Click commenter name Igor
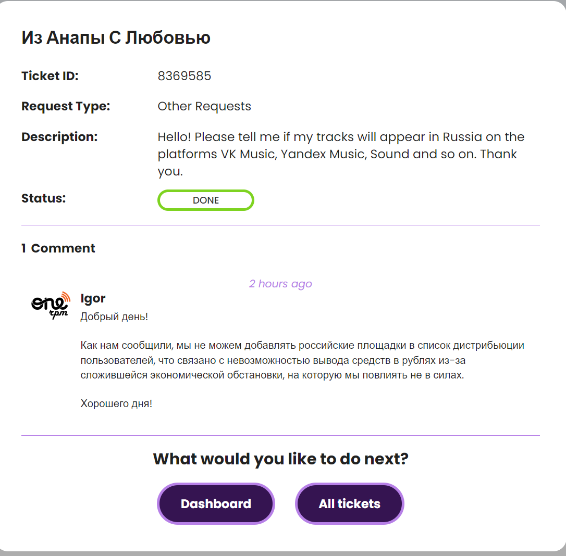Image resolution: width=566 pixels, height=556 pixels. point(93,298)
